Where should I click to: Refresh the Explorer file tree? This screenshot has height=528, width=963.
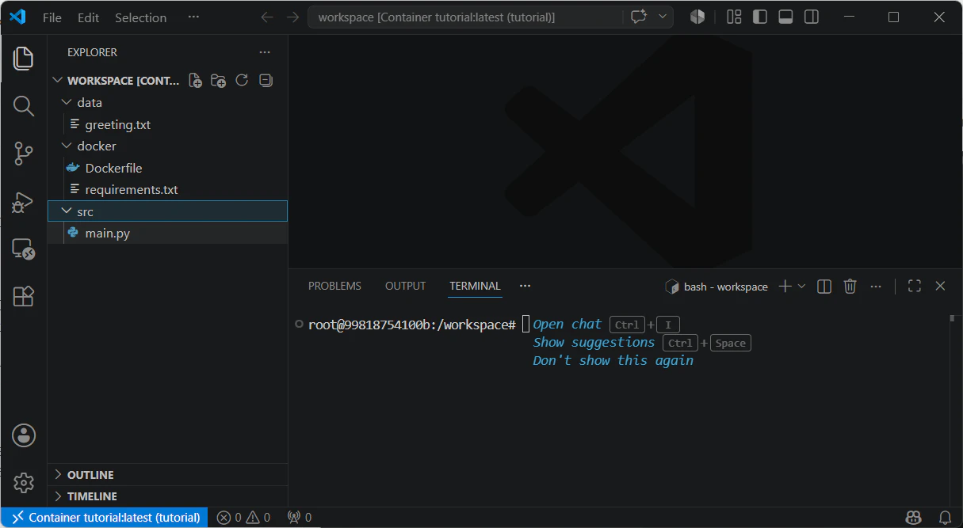(242, 80)
